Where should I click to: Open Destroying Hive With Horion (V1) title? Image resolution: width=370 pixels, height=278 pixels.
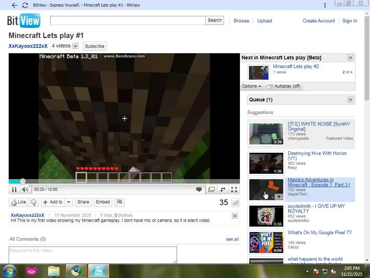pos(317,156)
